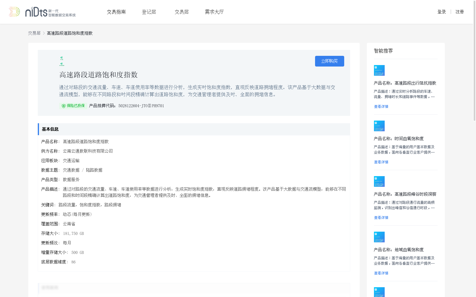
Task: Click recommended product 时间血氧饱和度 title
Action: point(399,139)
